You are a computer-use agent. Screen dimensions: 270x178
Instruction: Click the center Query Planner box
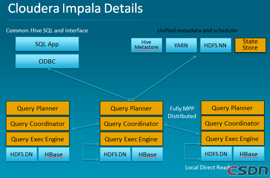(x=131, y=109)
